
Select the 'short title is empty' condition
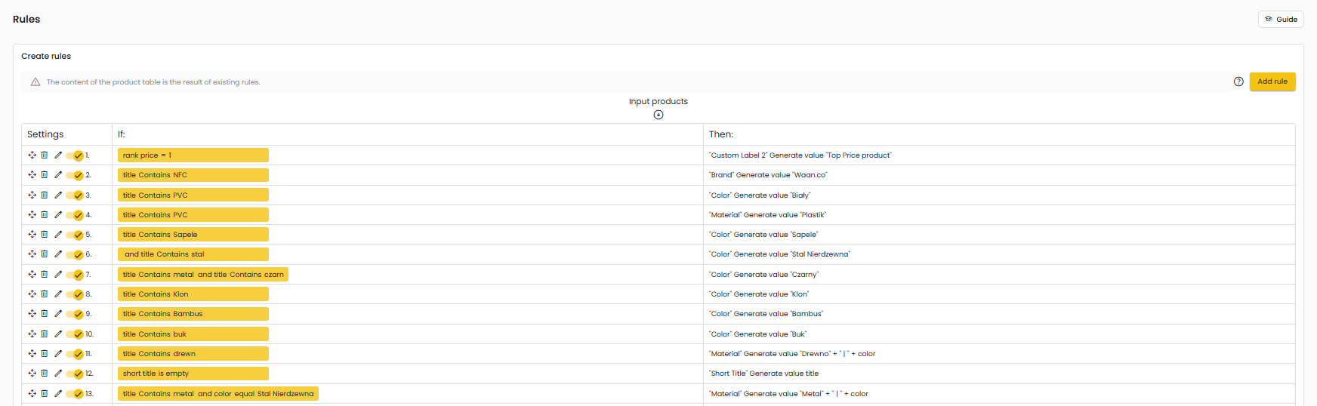193,374
